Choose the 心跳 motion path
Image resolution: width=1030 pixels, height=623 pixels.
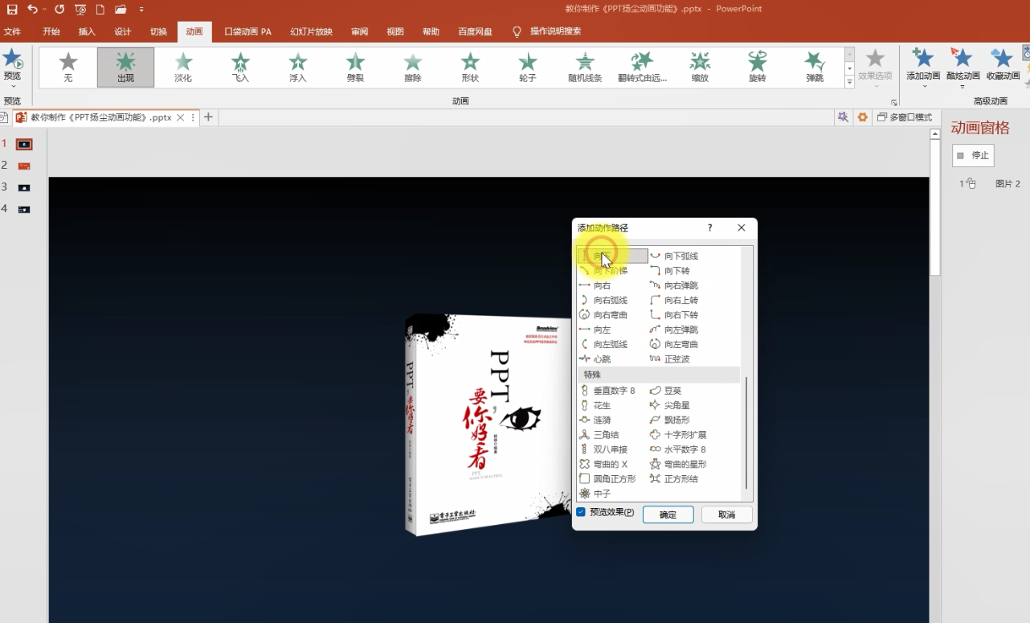(595, 359)
